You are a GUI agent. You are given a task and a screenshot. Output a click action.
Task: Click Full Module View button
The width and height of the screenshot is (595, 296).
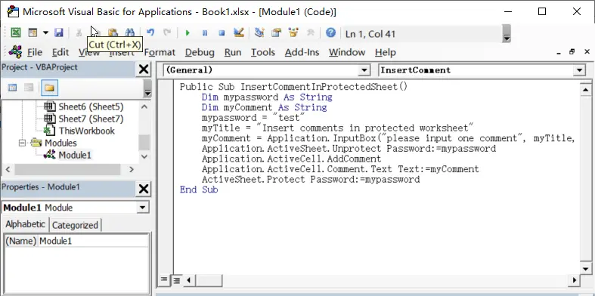[176, 279]
